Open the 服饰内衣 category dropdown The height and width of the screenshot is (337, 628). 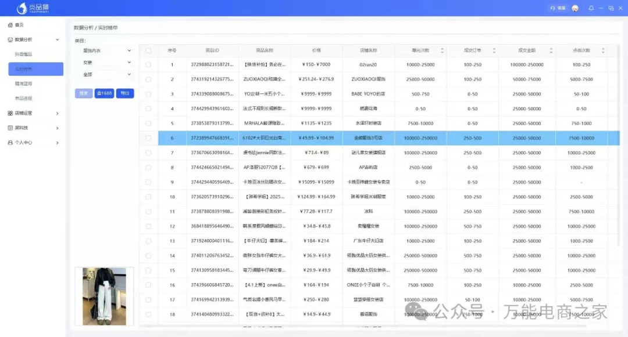(x=106, y=50)
